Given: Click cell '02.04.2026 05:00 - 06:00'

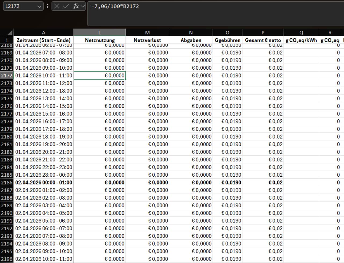Looking at the screenshot, I should click(44, 221).
